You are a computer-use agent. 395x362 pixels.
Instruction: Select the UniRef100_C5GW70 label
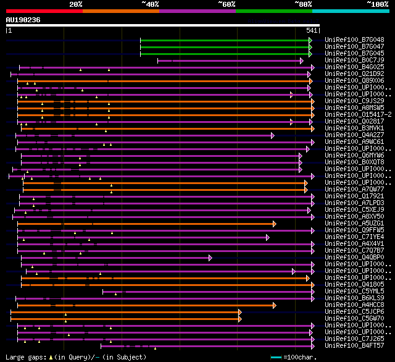(x=354, y=318)
